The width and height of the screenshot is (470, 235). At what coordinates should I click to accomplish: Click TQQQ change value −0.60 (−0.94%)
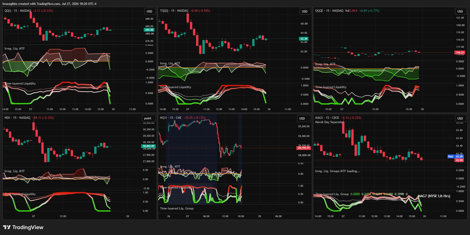200,11
